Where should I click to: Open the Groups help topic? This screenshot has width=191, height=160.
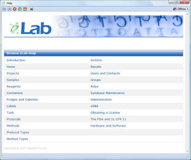click(x=95, y=80)
